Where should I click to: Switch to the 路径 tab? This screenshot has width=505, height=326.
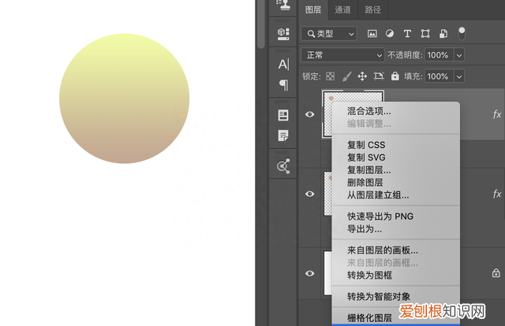(x=372, y=10)
